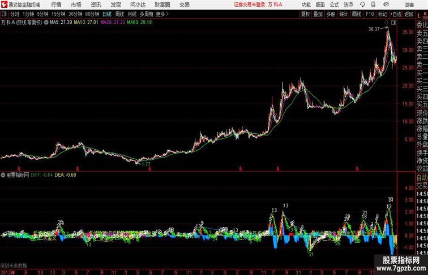The width and height of the screenshot is (428, 275).
Task: Click the MA10: 27.01 indicator label
Action: [86, 23]
